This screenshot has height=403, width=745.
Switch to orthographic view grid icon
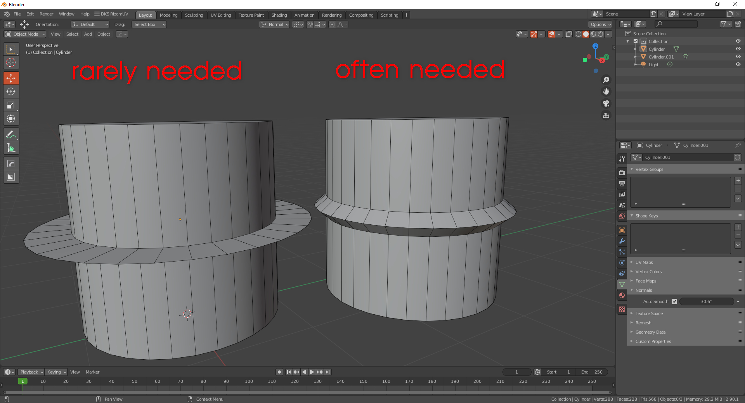[606, 115]
